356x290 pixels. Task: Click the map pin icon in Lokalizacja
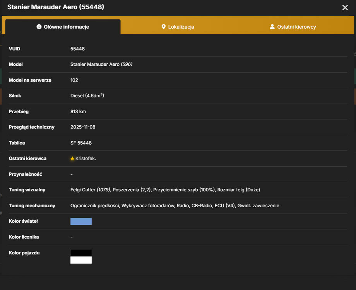163,27
